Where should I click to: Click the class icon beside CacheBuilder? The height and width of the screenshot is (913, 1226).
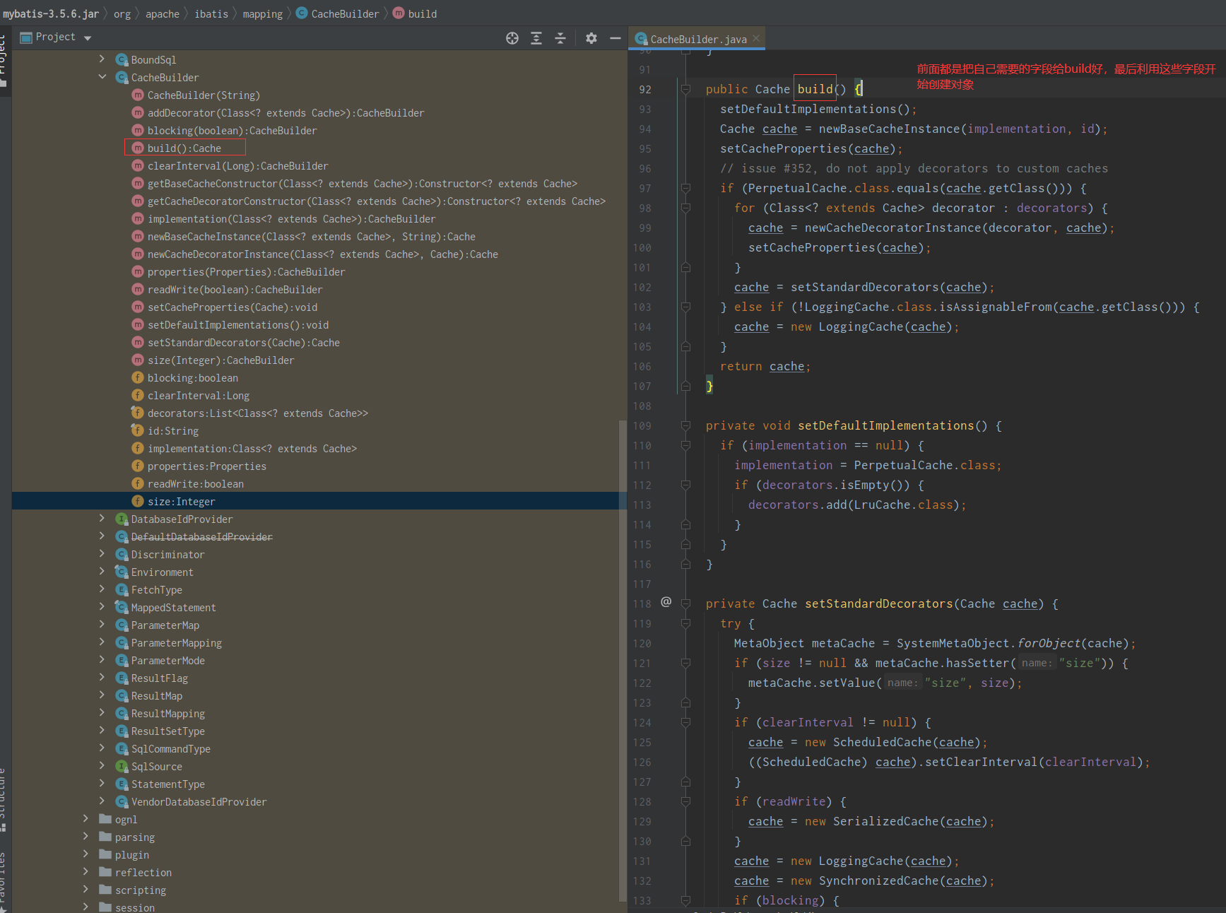122,77
